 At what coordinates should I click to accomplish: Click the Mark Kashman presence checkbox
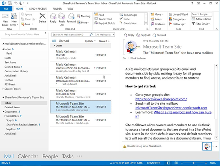130,58
